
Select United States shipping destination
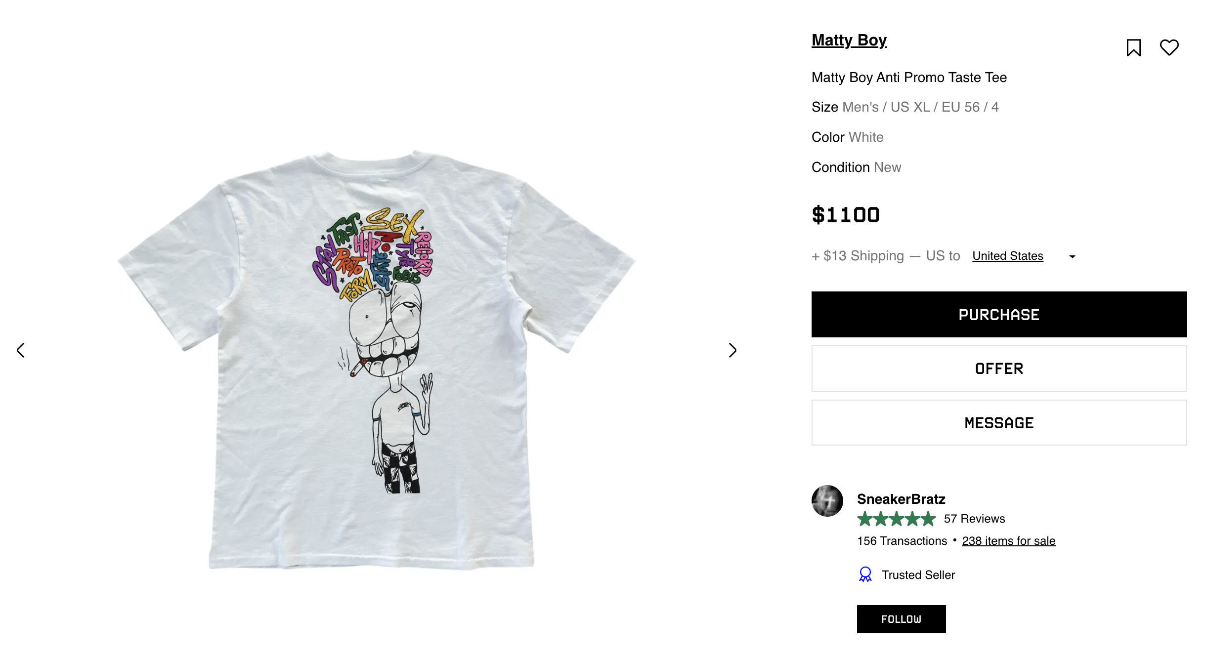(1007, 256)
